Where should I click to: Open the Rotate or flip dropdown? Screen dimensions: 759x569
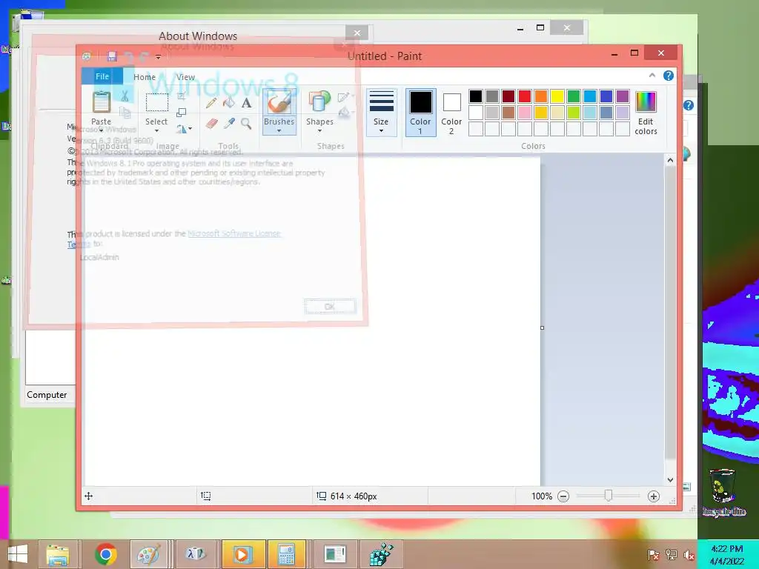click(184, 129)
